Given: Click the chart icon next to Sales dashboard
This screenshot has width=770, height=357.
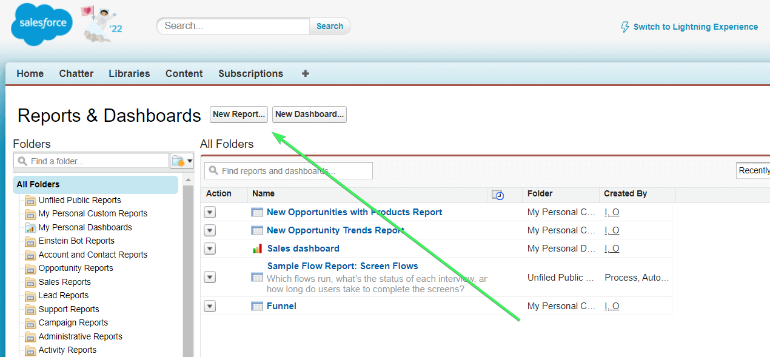Looking at the screenshot, I should pyautogui.click(x=257, y=249).
